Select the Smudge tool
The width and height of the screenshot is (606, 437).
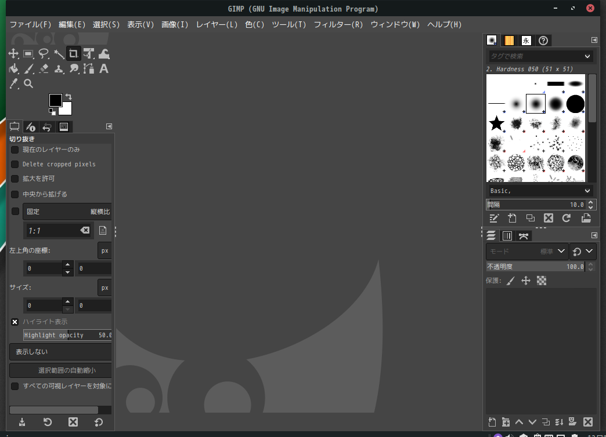(x=74, y=69)
